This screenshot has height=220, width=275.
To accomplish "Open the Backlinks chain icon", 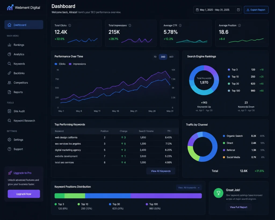I will pos(9,73).
